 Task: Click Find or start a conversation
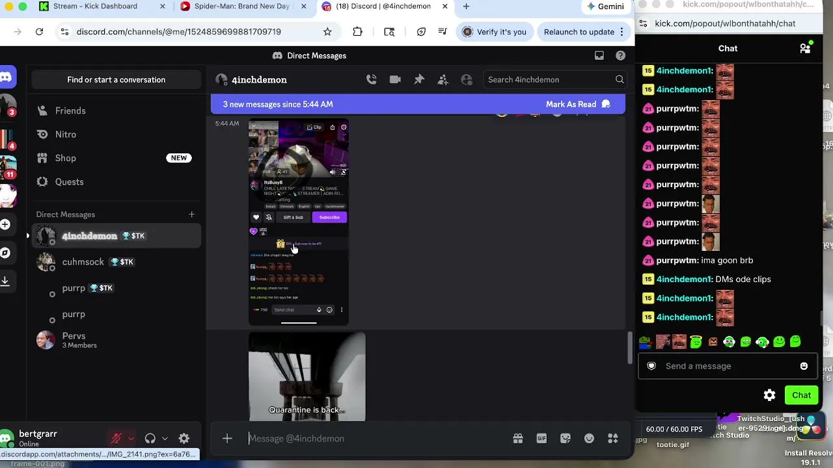click(x=116, y=80)
